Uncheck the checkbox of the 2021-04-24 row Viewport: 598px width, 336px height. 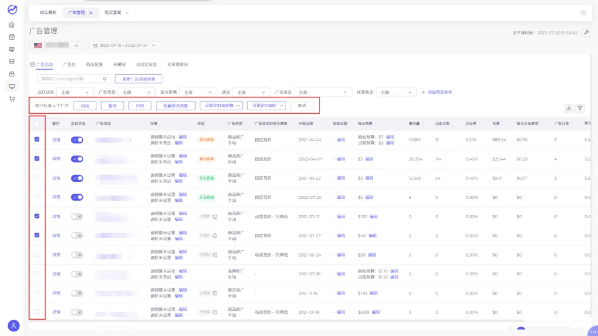[37, 139]
